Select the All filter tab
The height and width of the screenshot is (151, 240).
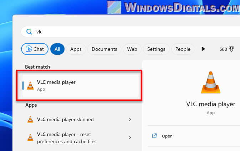[57, 49]
